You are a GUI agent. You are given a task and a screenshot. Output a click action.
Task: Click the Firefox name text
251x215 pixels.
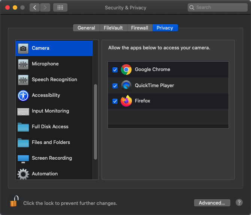click(x=142, y=101)
